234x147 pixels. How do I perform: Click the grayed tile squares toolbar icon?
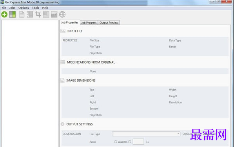point(46,15)
